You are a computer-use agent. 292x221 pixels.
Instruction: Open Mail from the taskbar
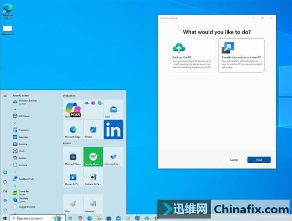[118, 218]
